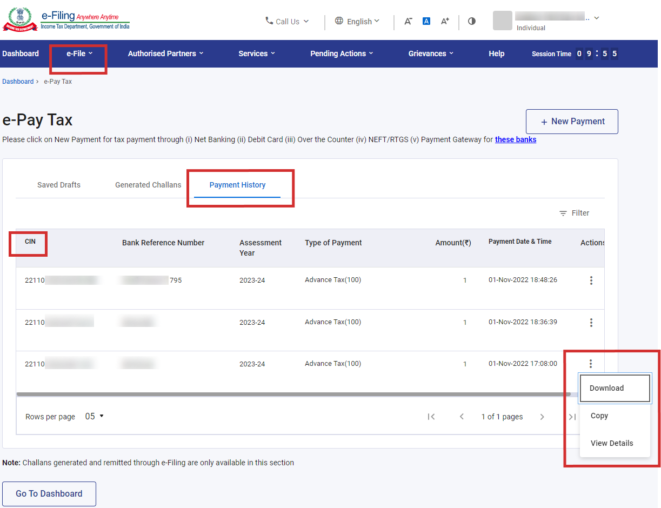Image resolution: width=661 pixels, height=508 pixels.
Task: Expand the English language dropdown
Action: coord(357,22)
